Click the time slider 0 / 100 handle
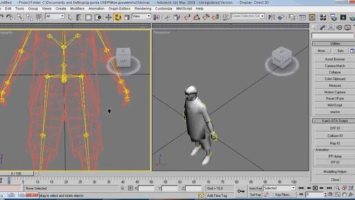The height and width of the screenshot is (200, 355). [x=16, y=173]
